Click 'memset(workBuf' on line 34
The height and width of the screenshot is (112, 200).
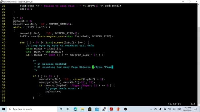coord(25,24)
